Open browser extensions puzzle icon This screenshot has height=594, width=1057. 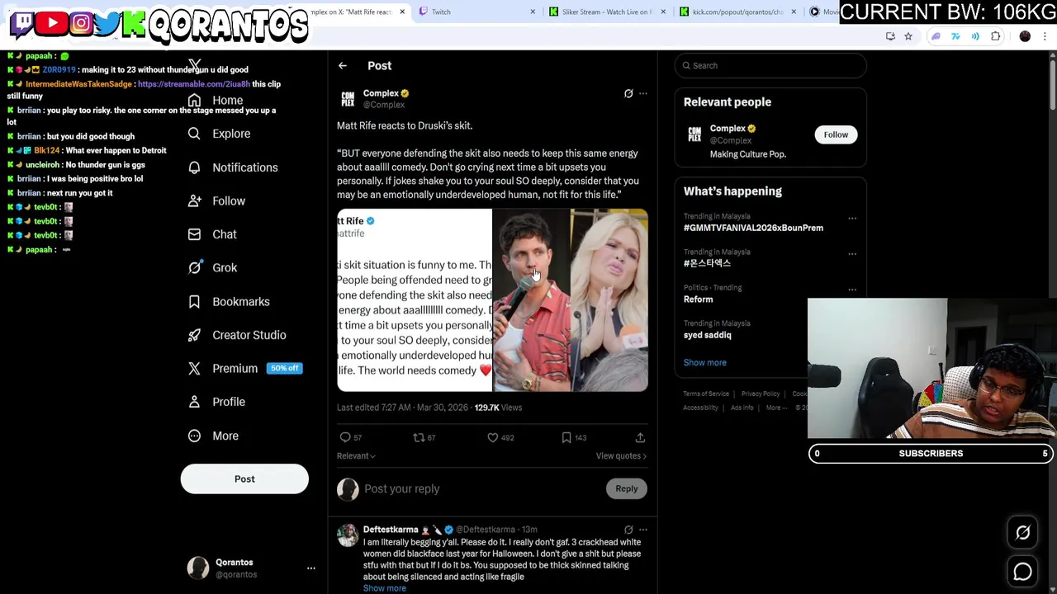996,36
